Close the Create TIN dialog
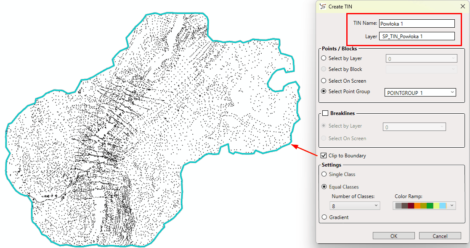 (x=462, y=6)
